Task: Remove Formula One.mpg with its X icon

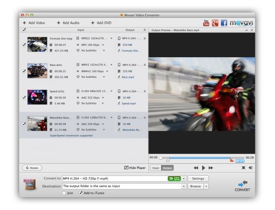Action: click(145, 38)
